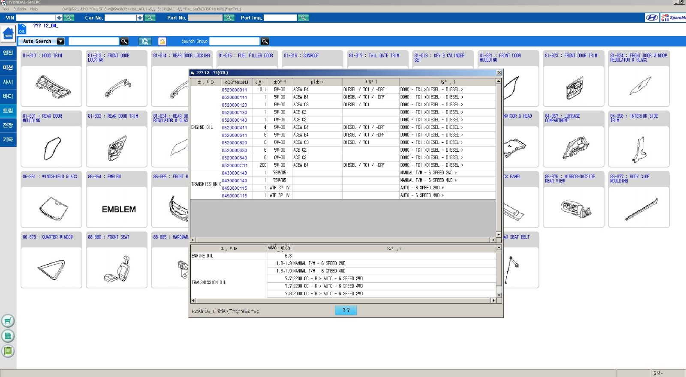
Task: Select the ENGINE OIL cell in capacity table
Action: [229, 256]
